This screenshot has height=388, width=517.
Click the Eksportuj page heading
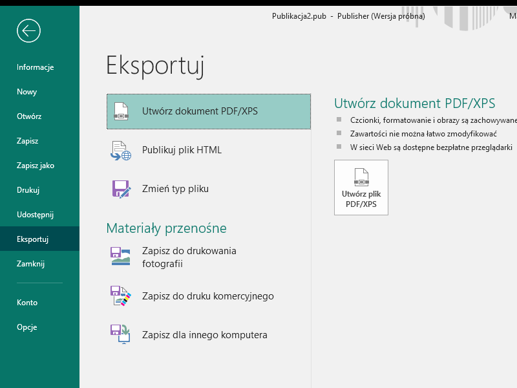(155, 66)
